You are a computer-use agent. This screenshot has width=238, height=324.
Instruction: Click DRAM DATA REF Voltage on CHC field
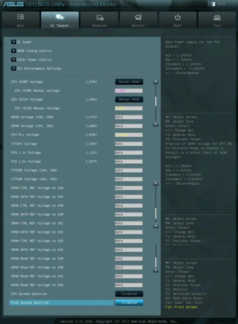[x=129, y=232]
